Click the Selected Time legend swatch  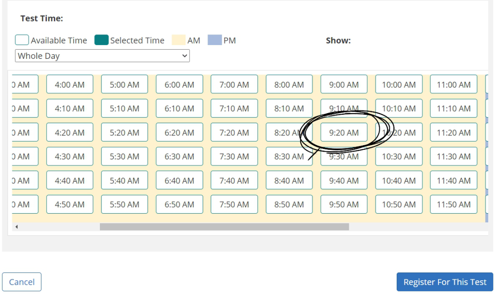click(x=101, y=40)
